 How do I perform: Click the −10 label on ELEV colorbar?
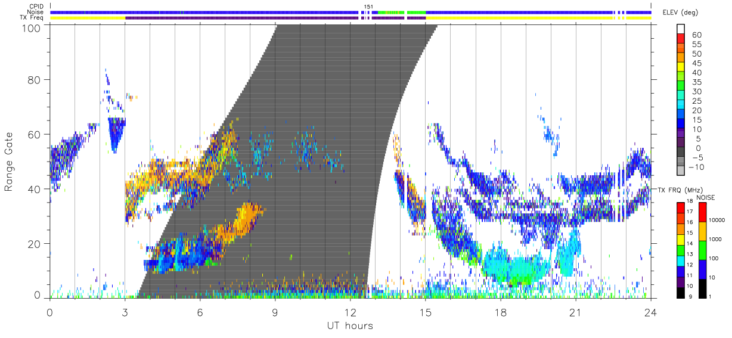point(695,167)
